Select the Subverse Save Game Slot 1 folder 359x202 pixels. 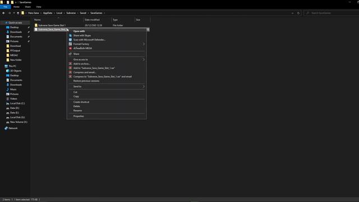click(52, 25)
